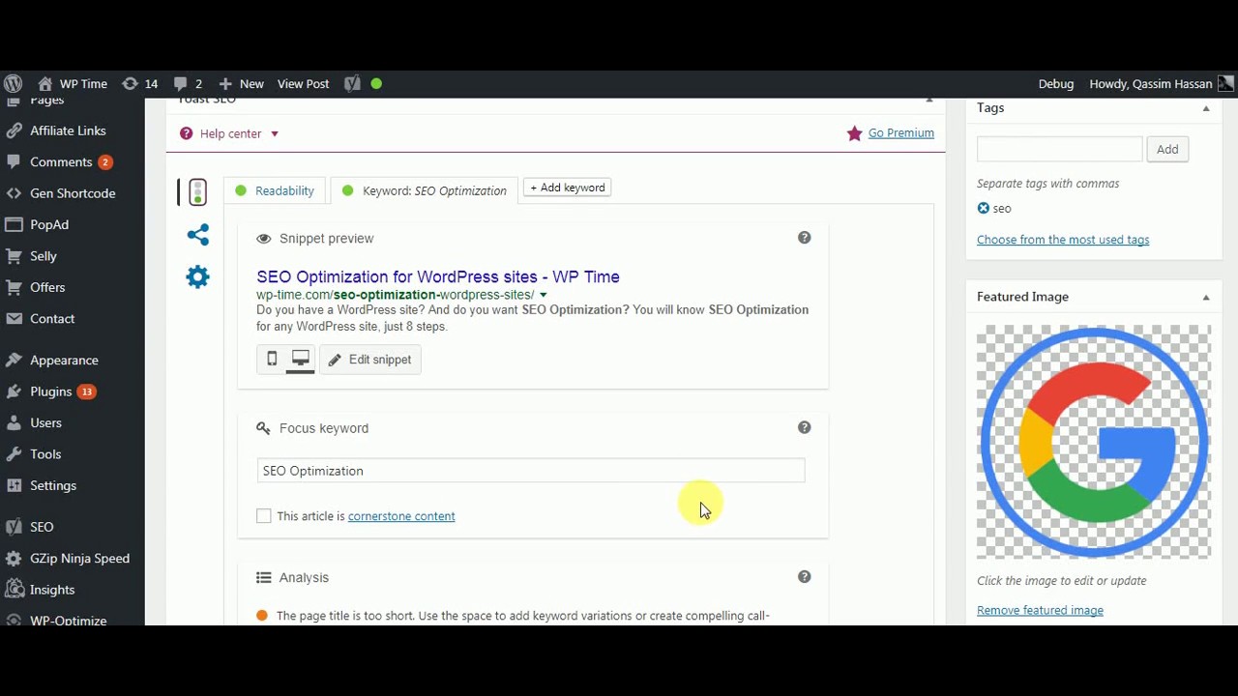Click the green SEO score dot in admin bar
Viewport: 1238px width, 696px height.
(x=376, y=84)
